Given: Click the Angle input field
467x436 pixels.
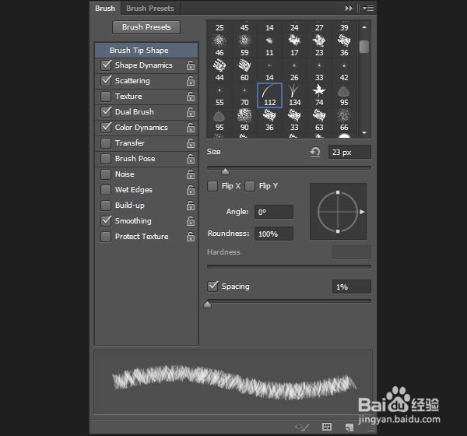Looking at the screenshot, I should point(274,213).
